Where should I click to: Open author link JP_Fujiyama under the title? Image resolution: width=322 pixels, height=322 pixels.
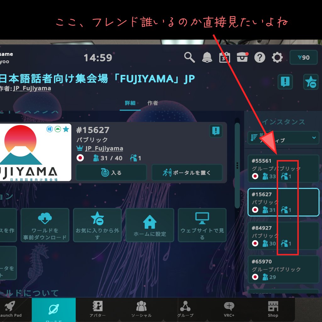32,88
